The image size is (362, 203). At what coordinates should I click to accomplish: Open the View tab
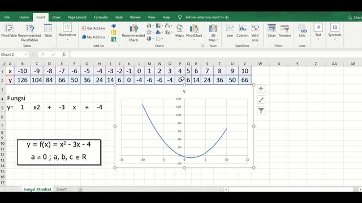click(152, 17)
